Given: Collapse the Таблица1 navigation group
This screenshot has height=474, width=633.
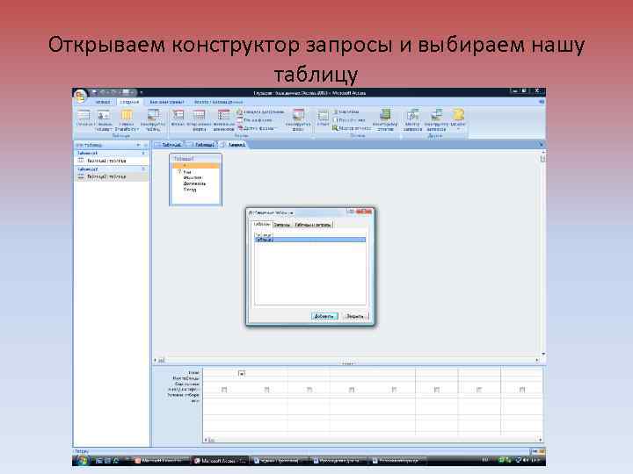Looking at the screenshot, I should (x=143, y=154).
